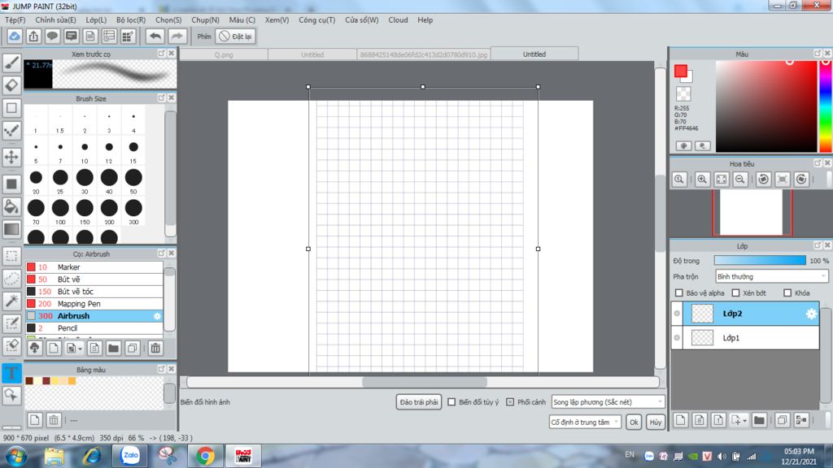
Task: Open brush folder icon in brush panel
Action: pos(113,348)
